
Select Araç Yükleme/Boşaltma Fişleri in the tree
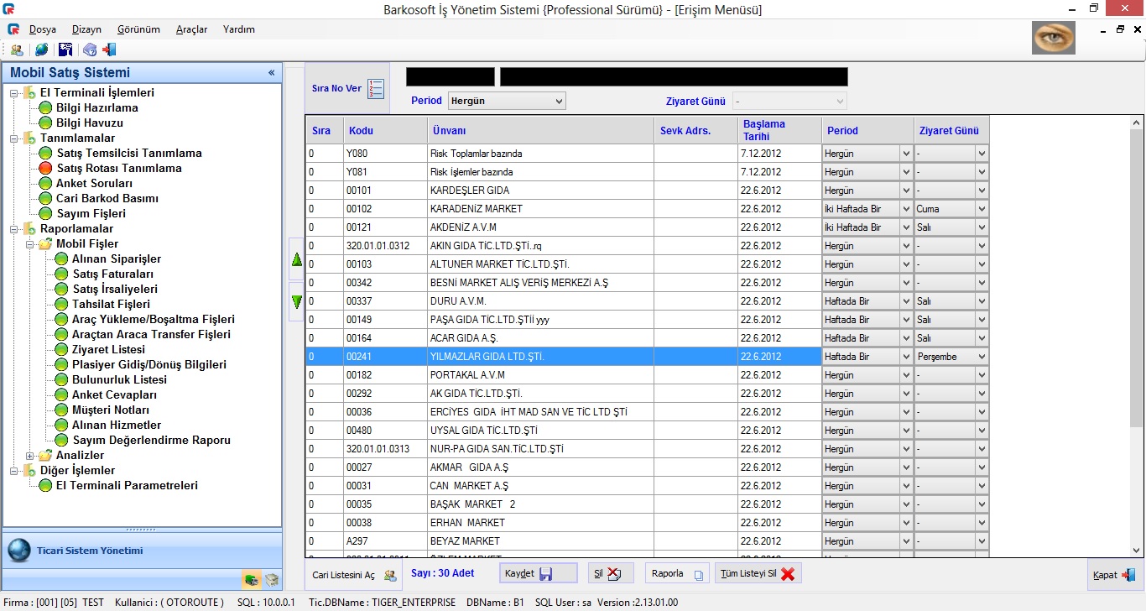(154, 320)
